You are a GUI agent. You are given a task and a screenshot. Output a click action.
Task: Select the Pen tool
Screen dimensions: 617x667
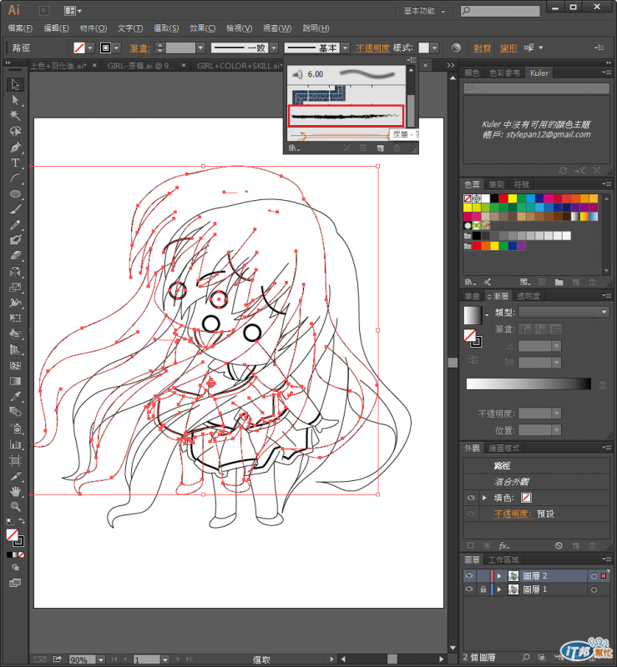pos(15,148)
